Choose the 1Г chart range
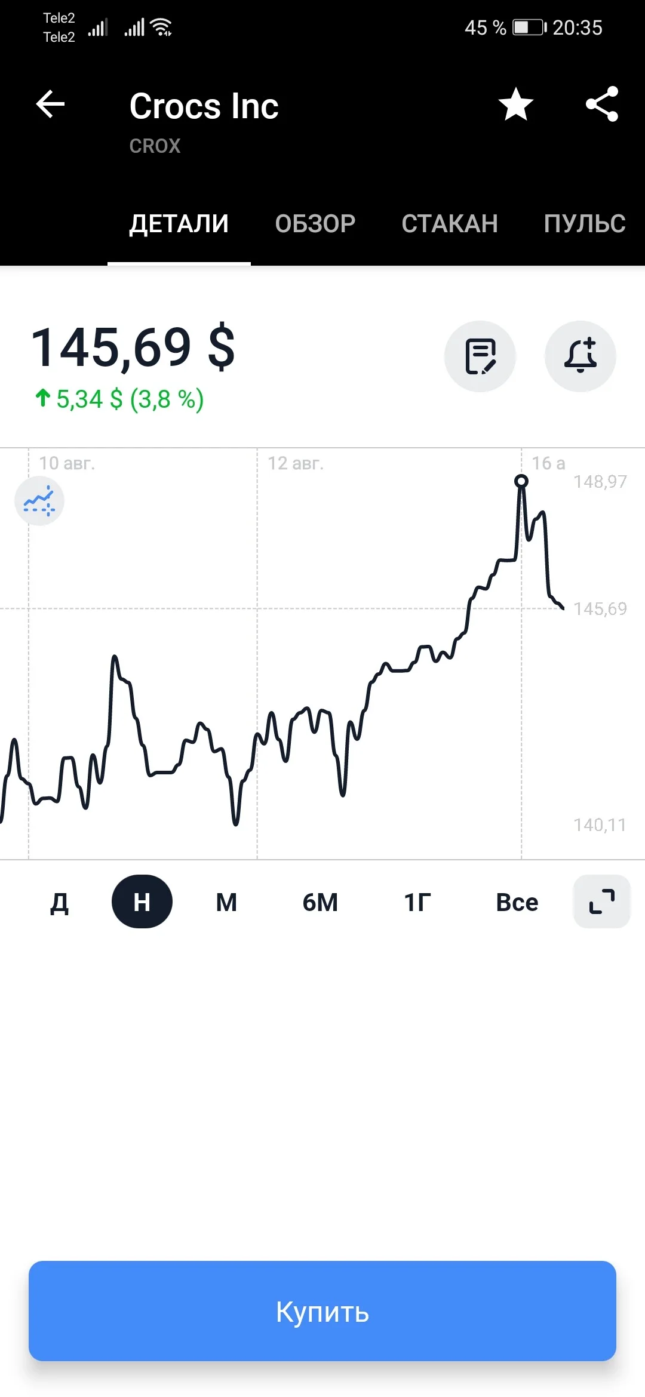Image resolution: width=645 pixels, height=1397 pixels. tap(417, 902)
